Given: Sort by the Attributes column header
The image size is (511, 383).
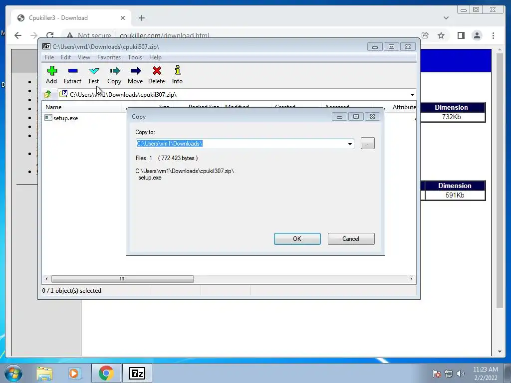Looking at the screenshot, I should coord(404,107).
